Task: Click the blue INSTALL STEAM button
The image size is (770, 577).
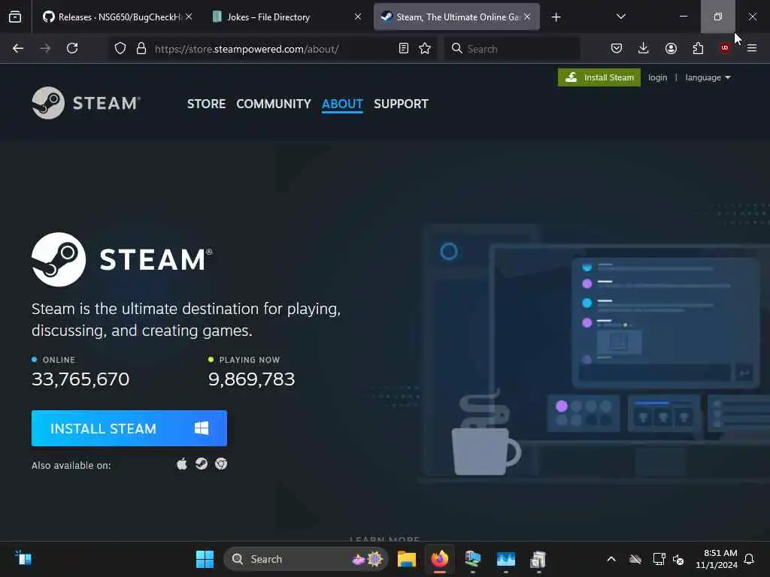Action: pyautogui.click(x=129, y=428)
